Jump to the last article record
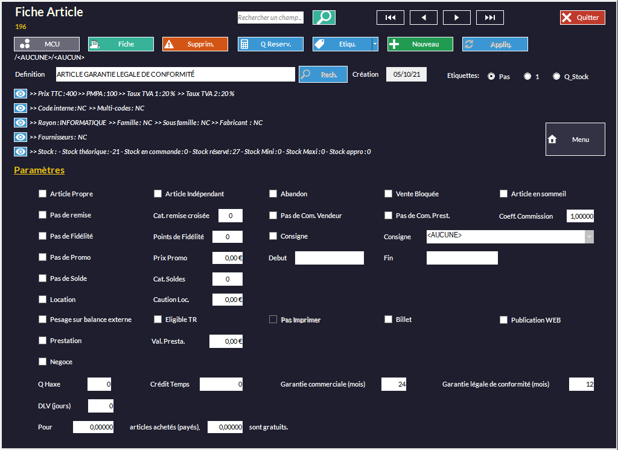Image resolution: width=618 pixels, height=450 pixels. (x=489, y=18)
